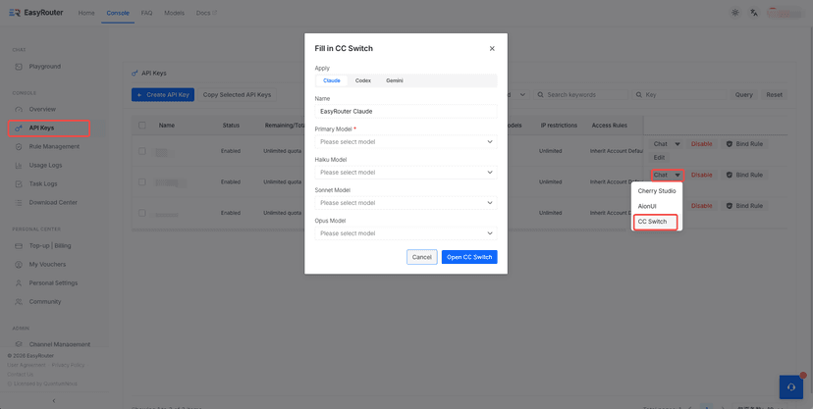Image resolution: width=813 pixels, height=409 pixels.
Task: Click the Query button
Action: tap(743, 95)
